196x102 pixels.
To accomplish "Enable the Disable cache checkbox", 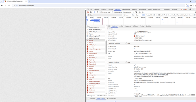I will click(112, 12).
